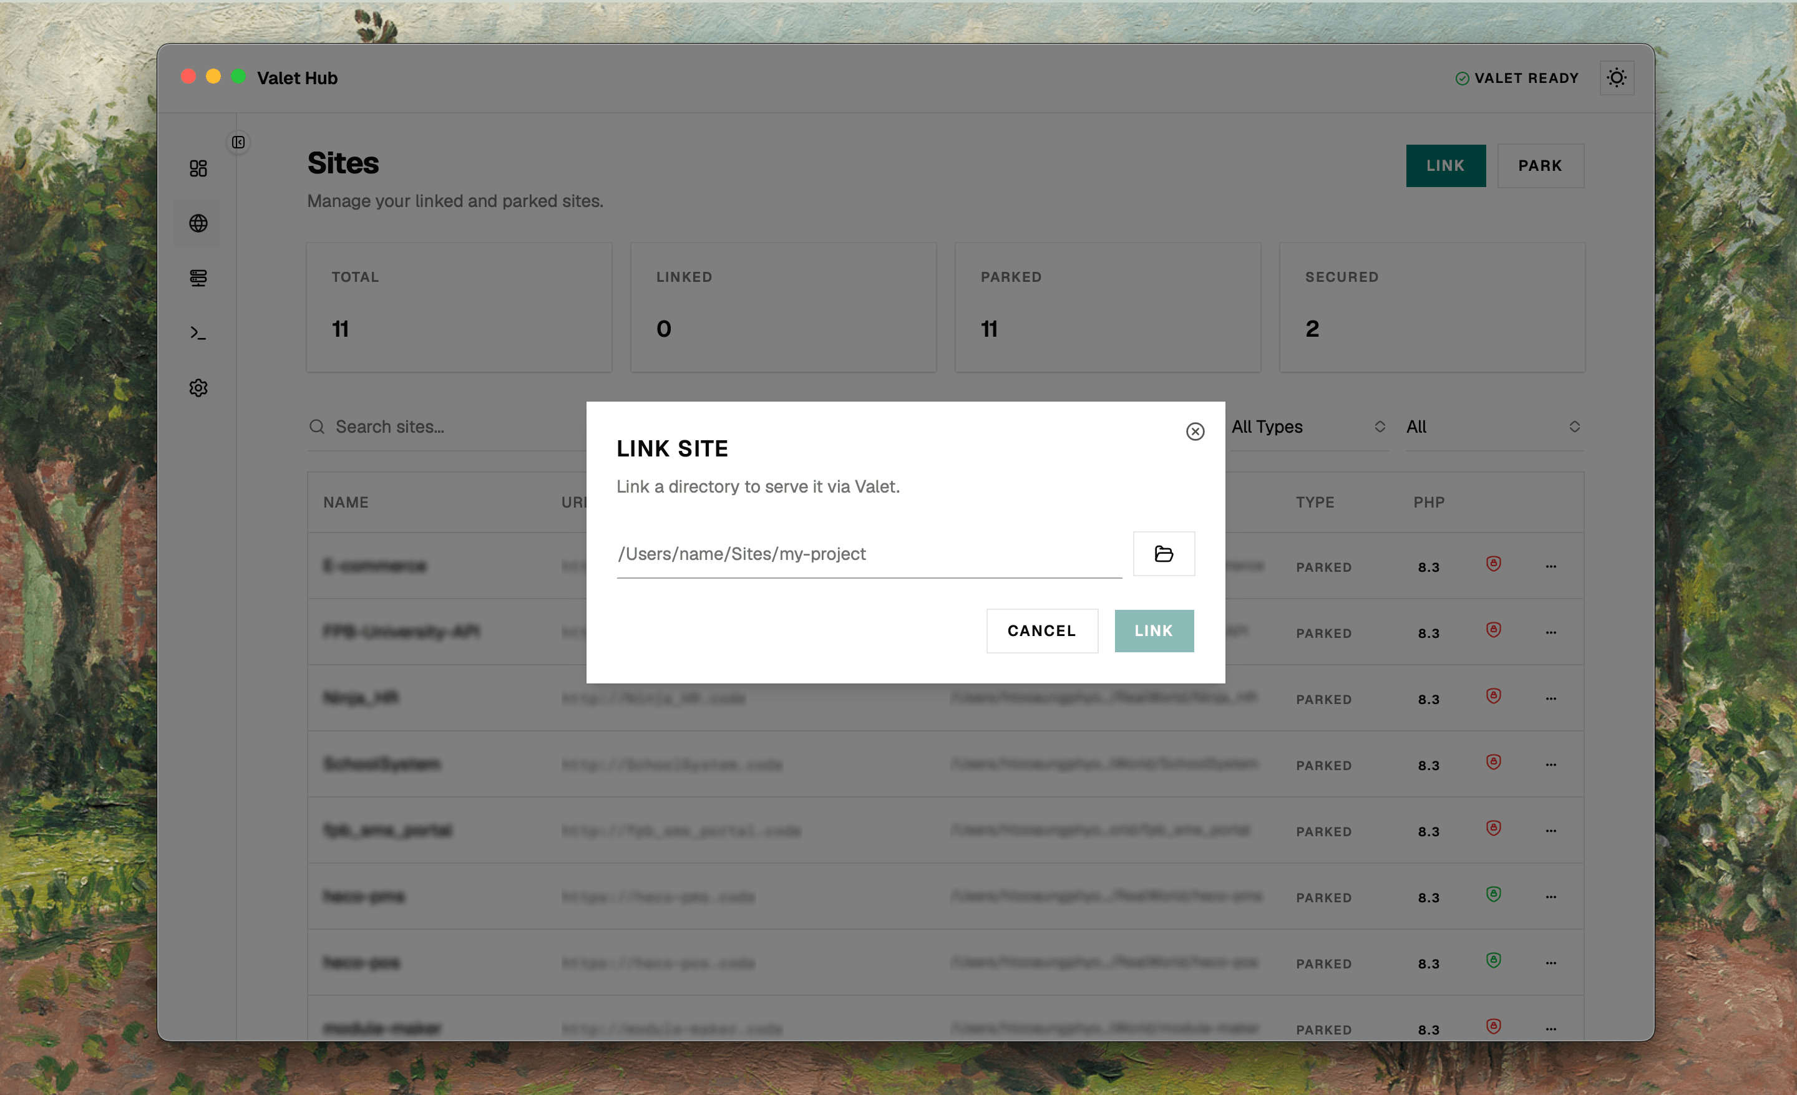
Task: Close the Link Site dialog with the X icon
Action: pyautogui.click(x=1196, y=432)
